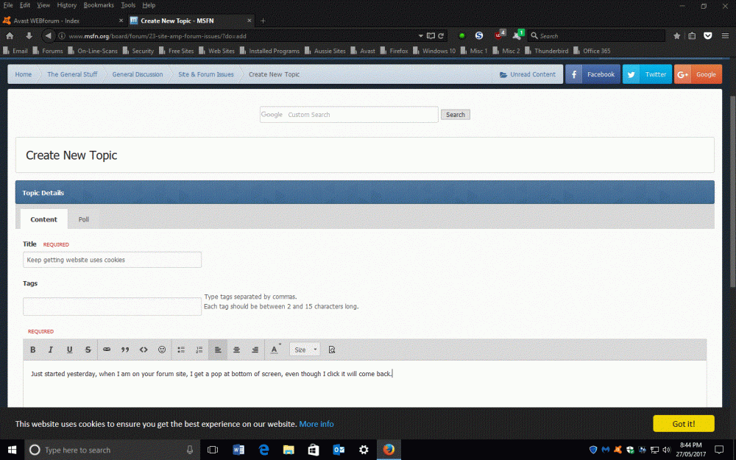Open Microsoft Word from the taskbar
The width and height of the screenshot is (736, 460).
(238, 450)
